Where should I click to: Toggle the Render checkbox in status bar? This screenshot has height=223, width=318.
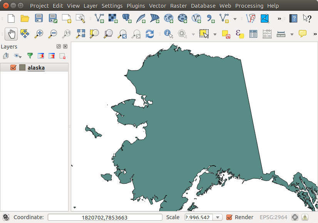(229, 217)
